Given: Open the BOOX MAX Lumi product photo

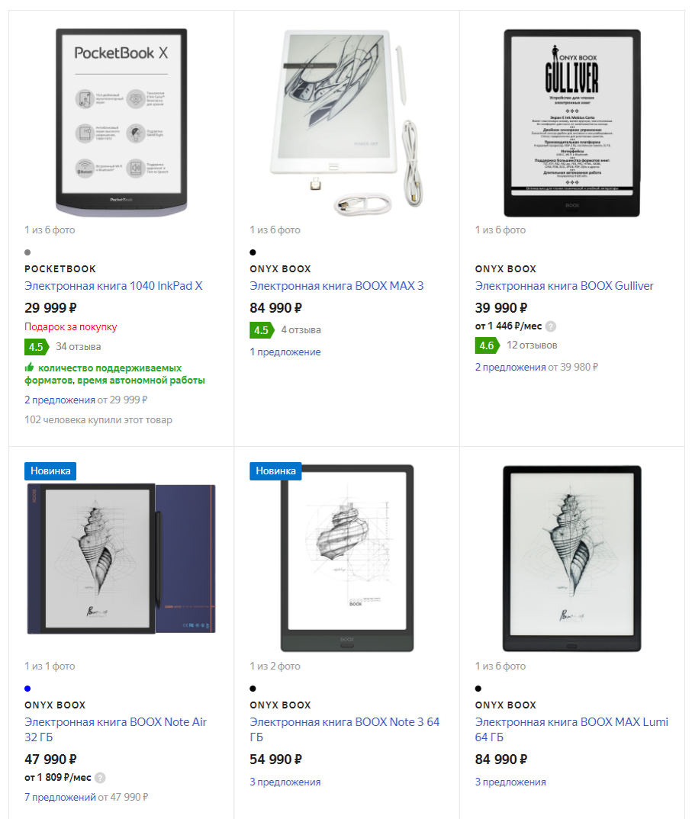Looking at the screenshot, I should [x=571, y=558].
